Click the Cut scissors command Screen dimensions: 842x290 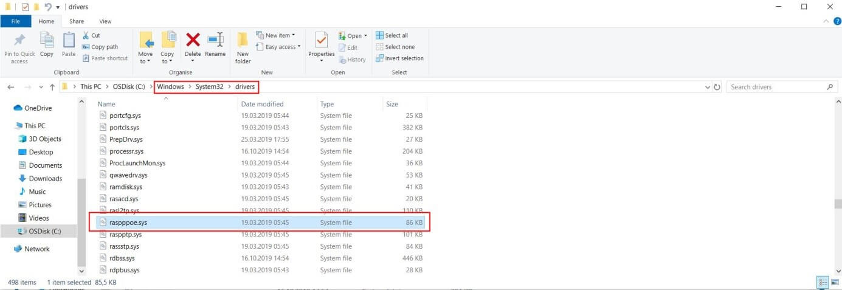(x=91, y=35)
